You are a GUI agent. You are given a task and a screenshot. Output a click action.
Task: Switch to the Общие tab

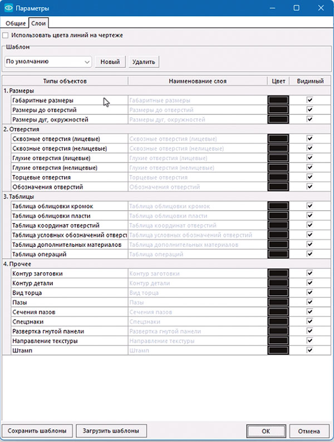[15, 23]
